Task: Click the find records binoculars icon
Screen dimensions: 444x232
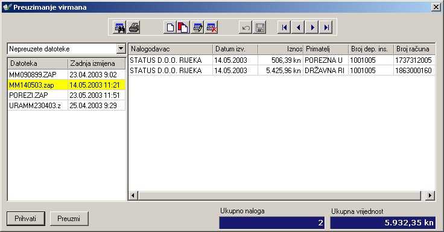Action: click(120, 28)
